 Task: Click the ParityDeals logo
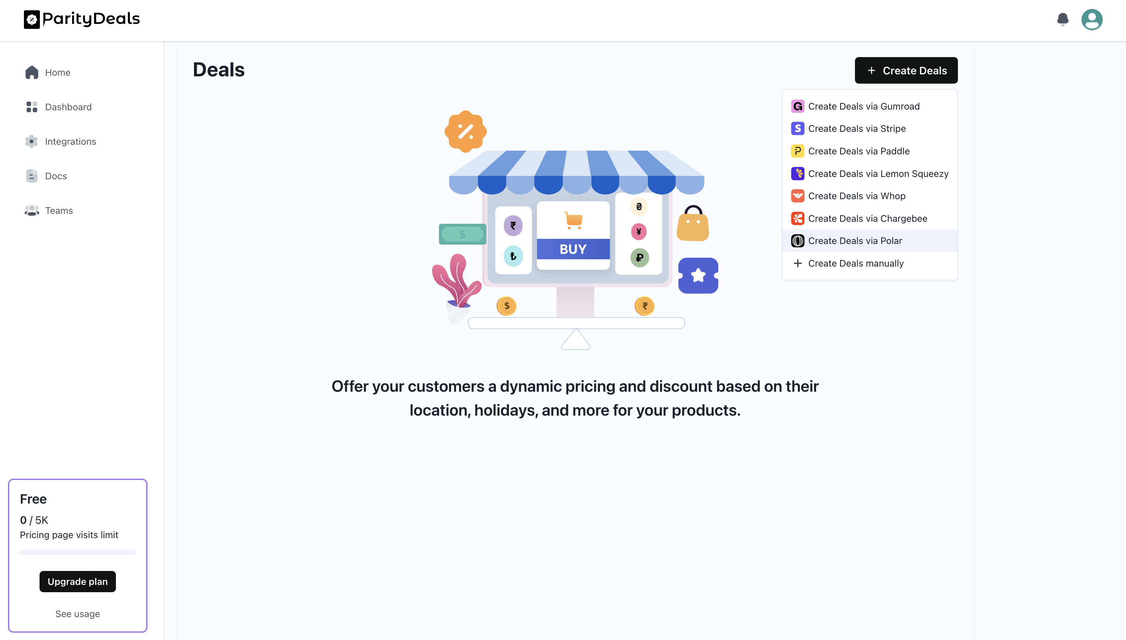pos(82,19)
